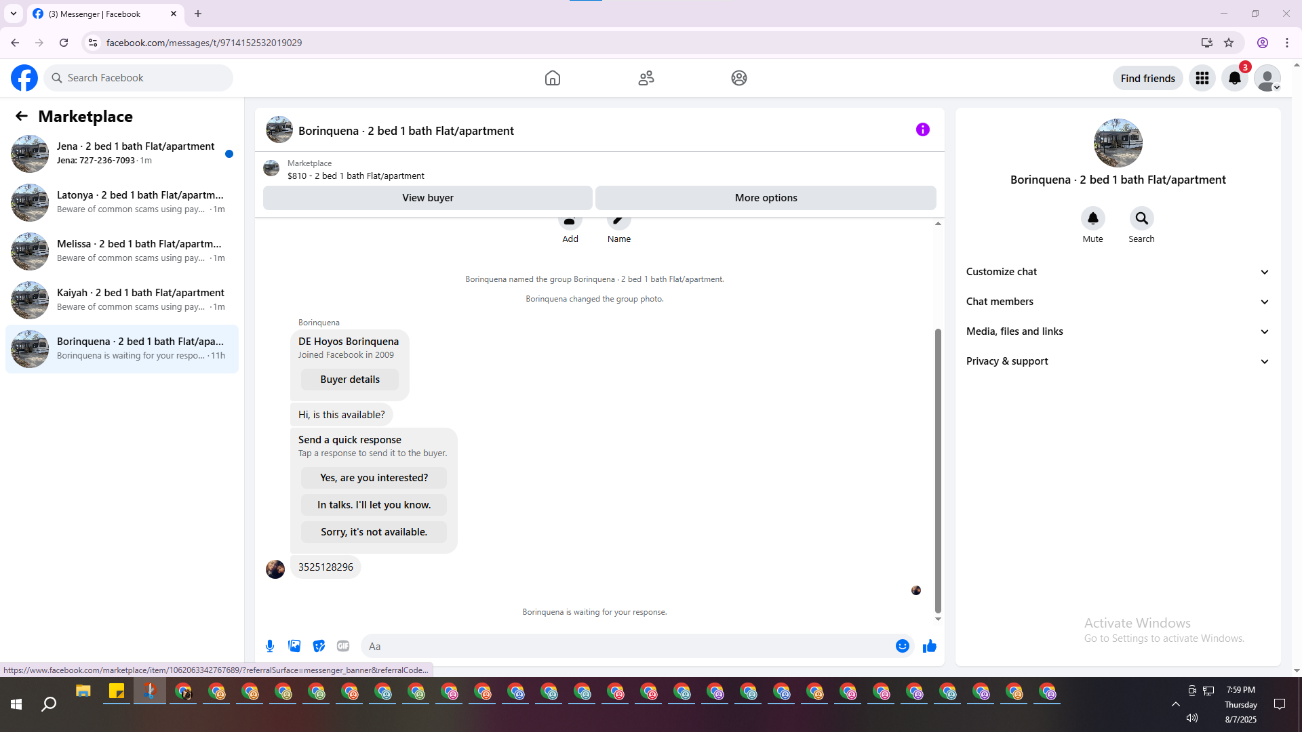The height and width of the screenshot is (732, 1302).
Task: Send quick reply "Yes, are you interested?"
Action: click(374, 478)
